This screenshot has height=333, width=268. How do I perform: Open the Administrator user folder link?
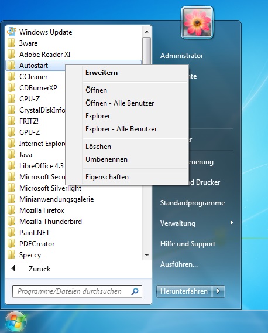coord(181,56)
